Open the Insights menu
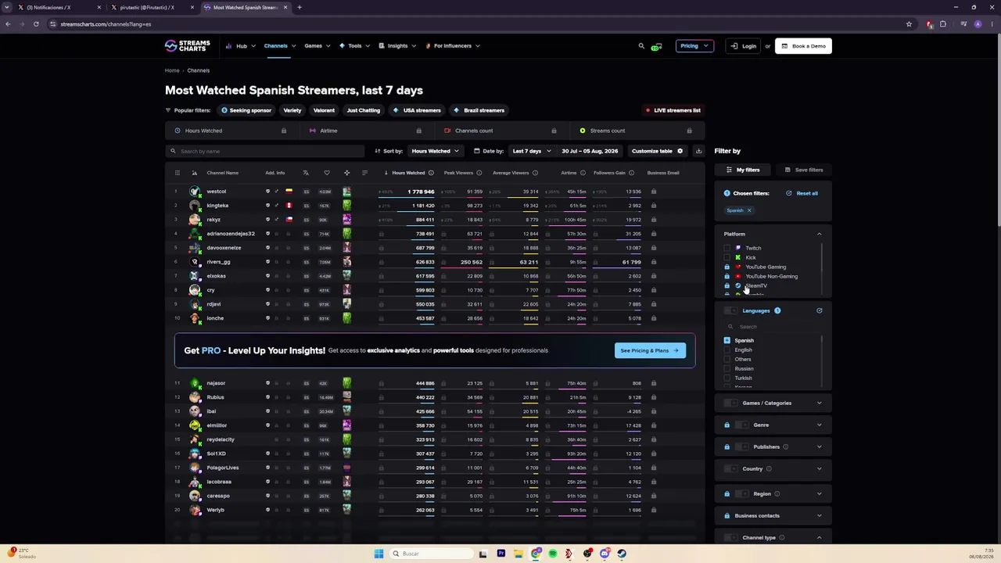This screenshot has width=1001, height=563. [397, 46]
